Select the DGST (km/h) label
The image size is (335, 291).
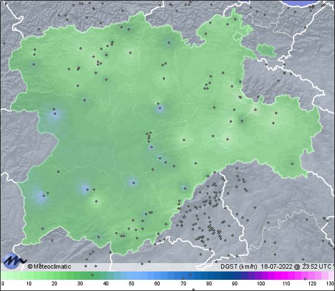[x=239, y=266]
